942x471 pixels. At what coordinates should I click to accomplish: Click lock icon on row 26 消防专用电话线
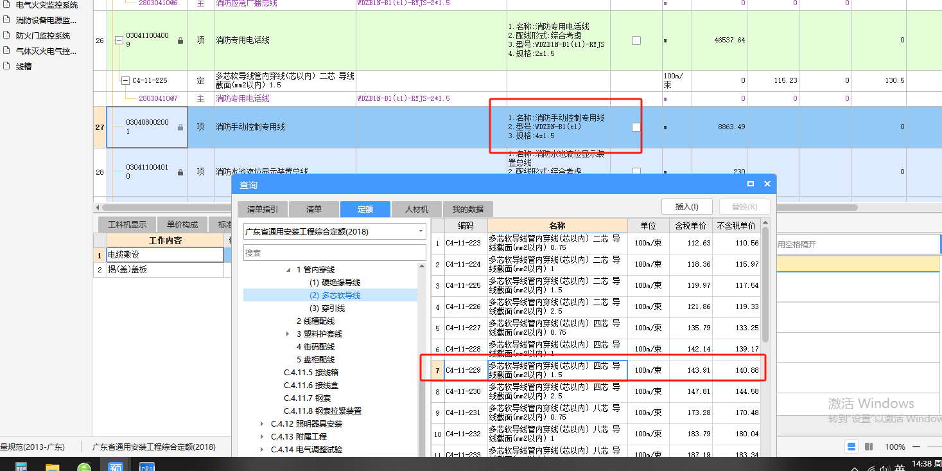pyautogui.click(x=180, y=40)
